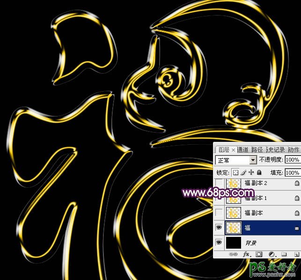Open the 动作 tab
This screenshot has width=301, height=280.
click(x=294, y=150)
